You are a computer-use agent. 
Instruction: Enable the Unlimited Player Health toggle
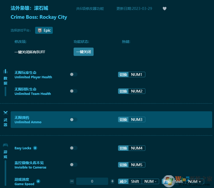click(73, 74)
